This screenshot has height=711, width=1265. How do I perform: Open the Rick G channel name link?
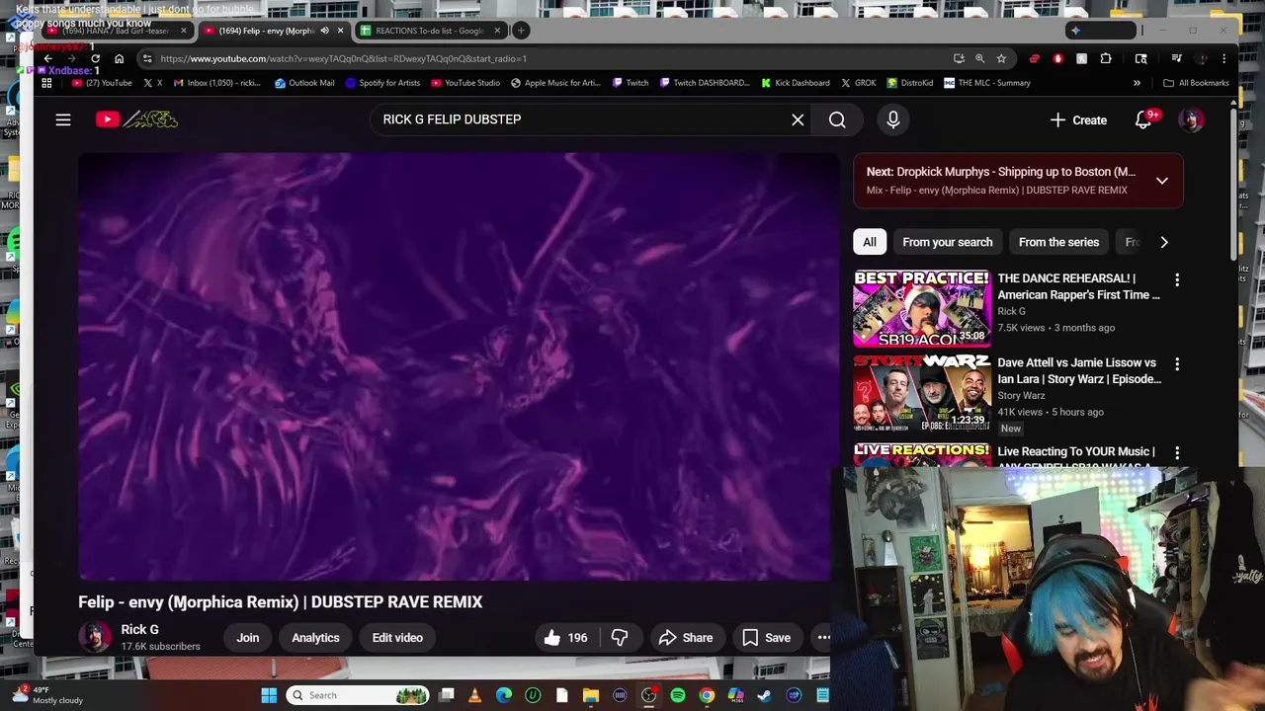(x=139, y=630)
